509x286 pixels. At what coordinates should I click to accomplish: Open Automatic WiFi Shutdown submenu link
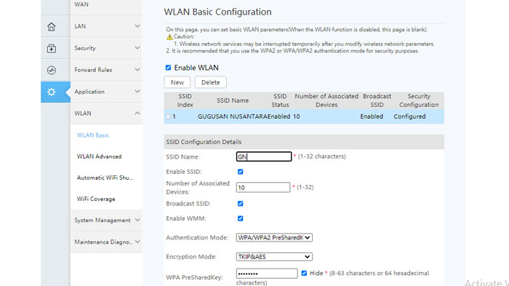click(105, 178)
